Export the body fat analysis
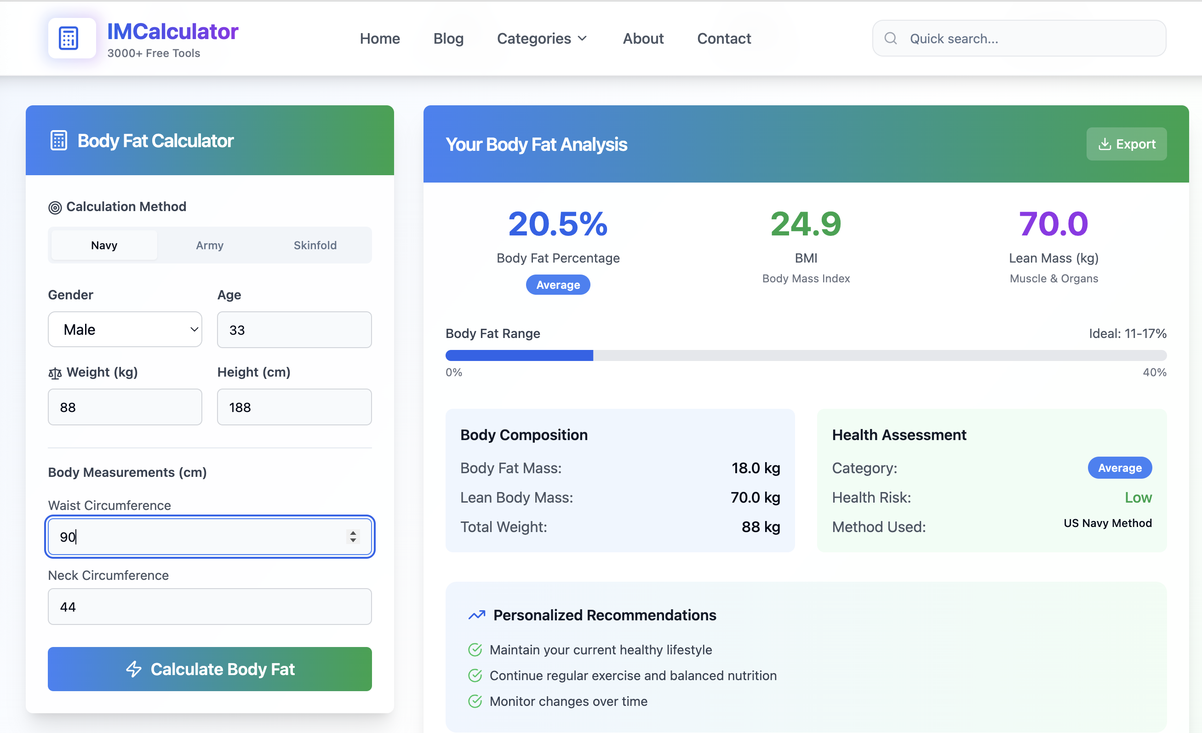This screenshot has height=733, width=1202. click(1126, 144)
